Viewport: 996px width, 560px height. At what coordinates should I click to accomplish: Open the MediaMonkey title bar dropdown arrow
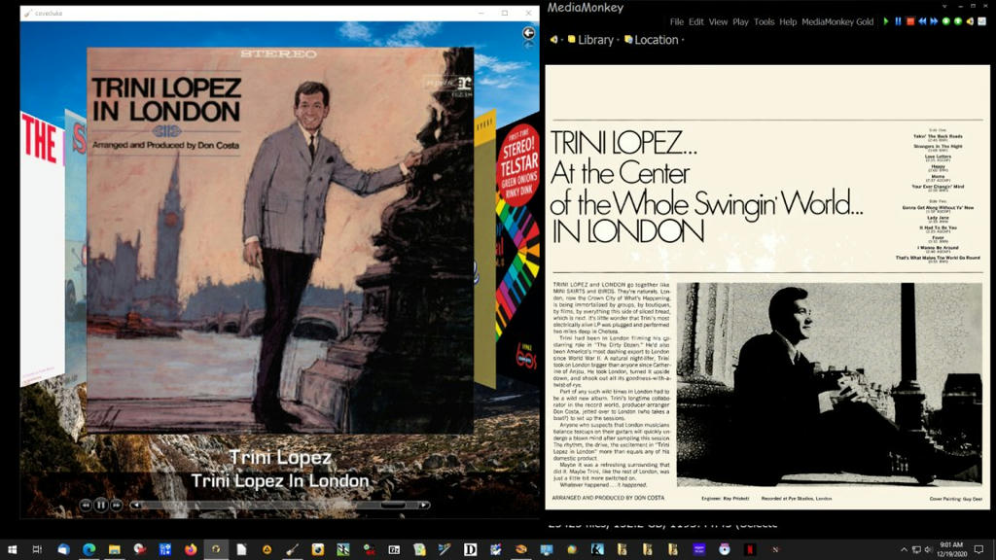coord(943,7)
